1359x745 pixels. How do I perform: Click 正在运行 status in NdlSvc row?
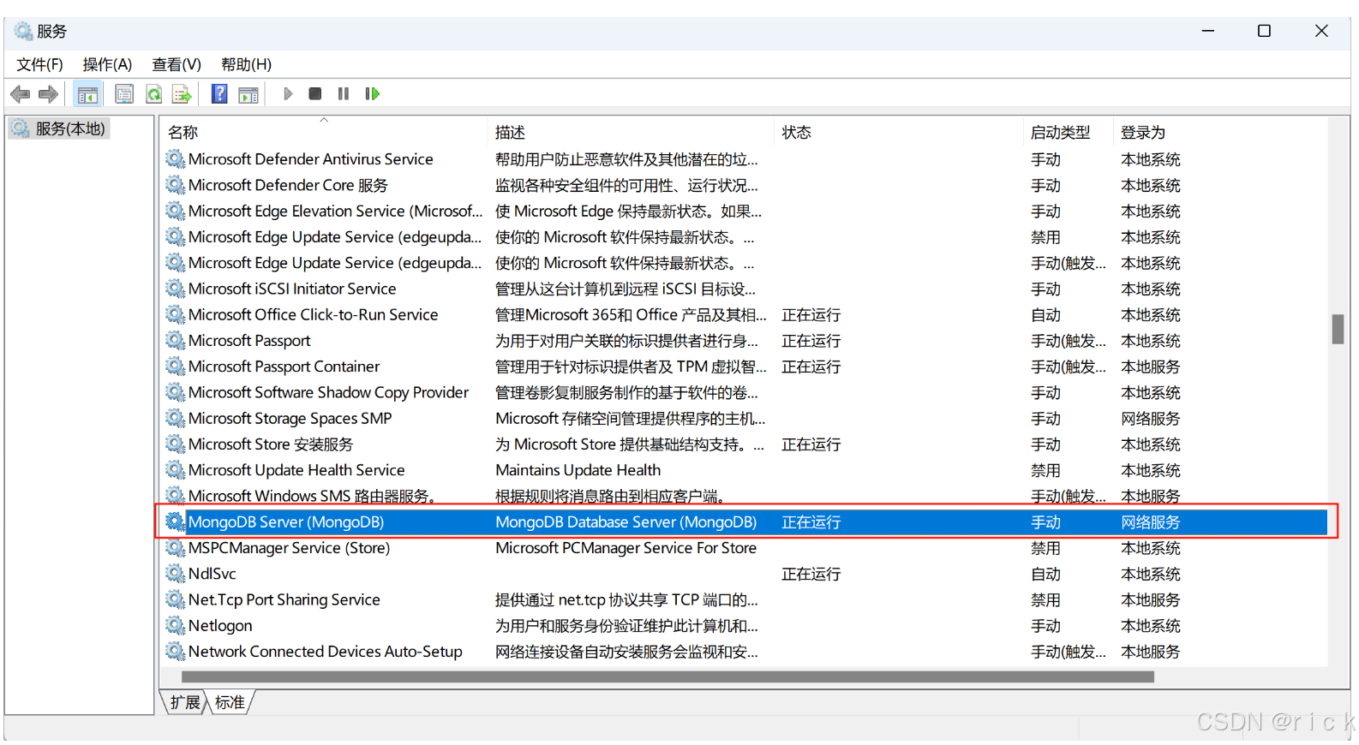[811, 574]
